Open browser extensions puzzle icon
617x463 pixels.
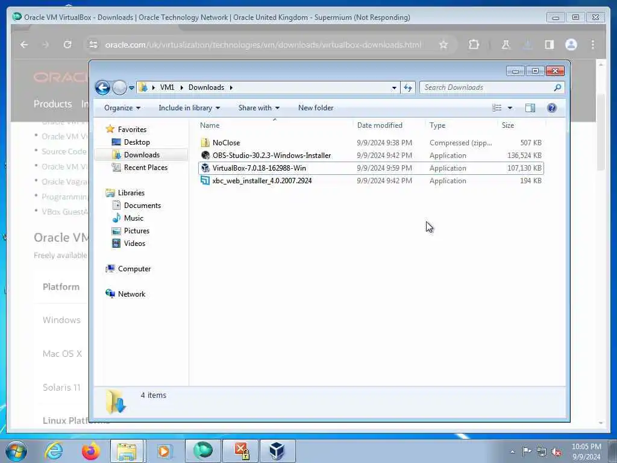[x=474, y=45]
